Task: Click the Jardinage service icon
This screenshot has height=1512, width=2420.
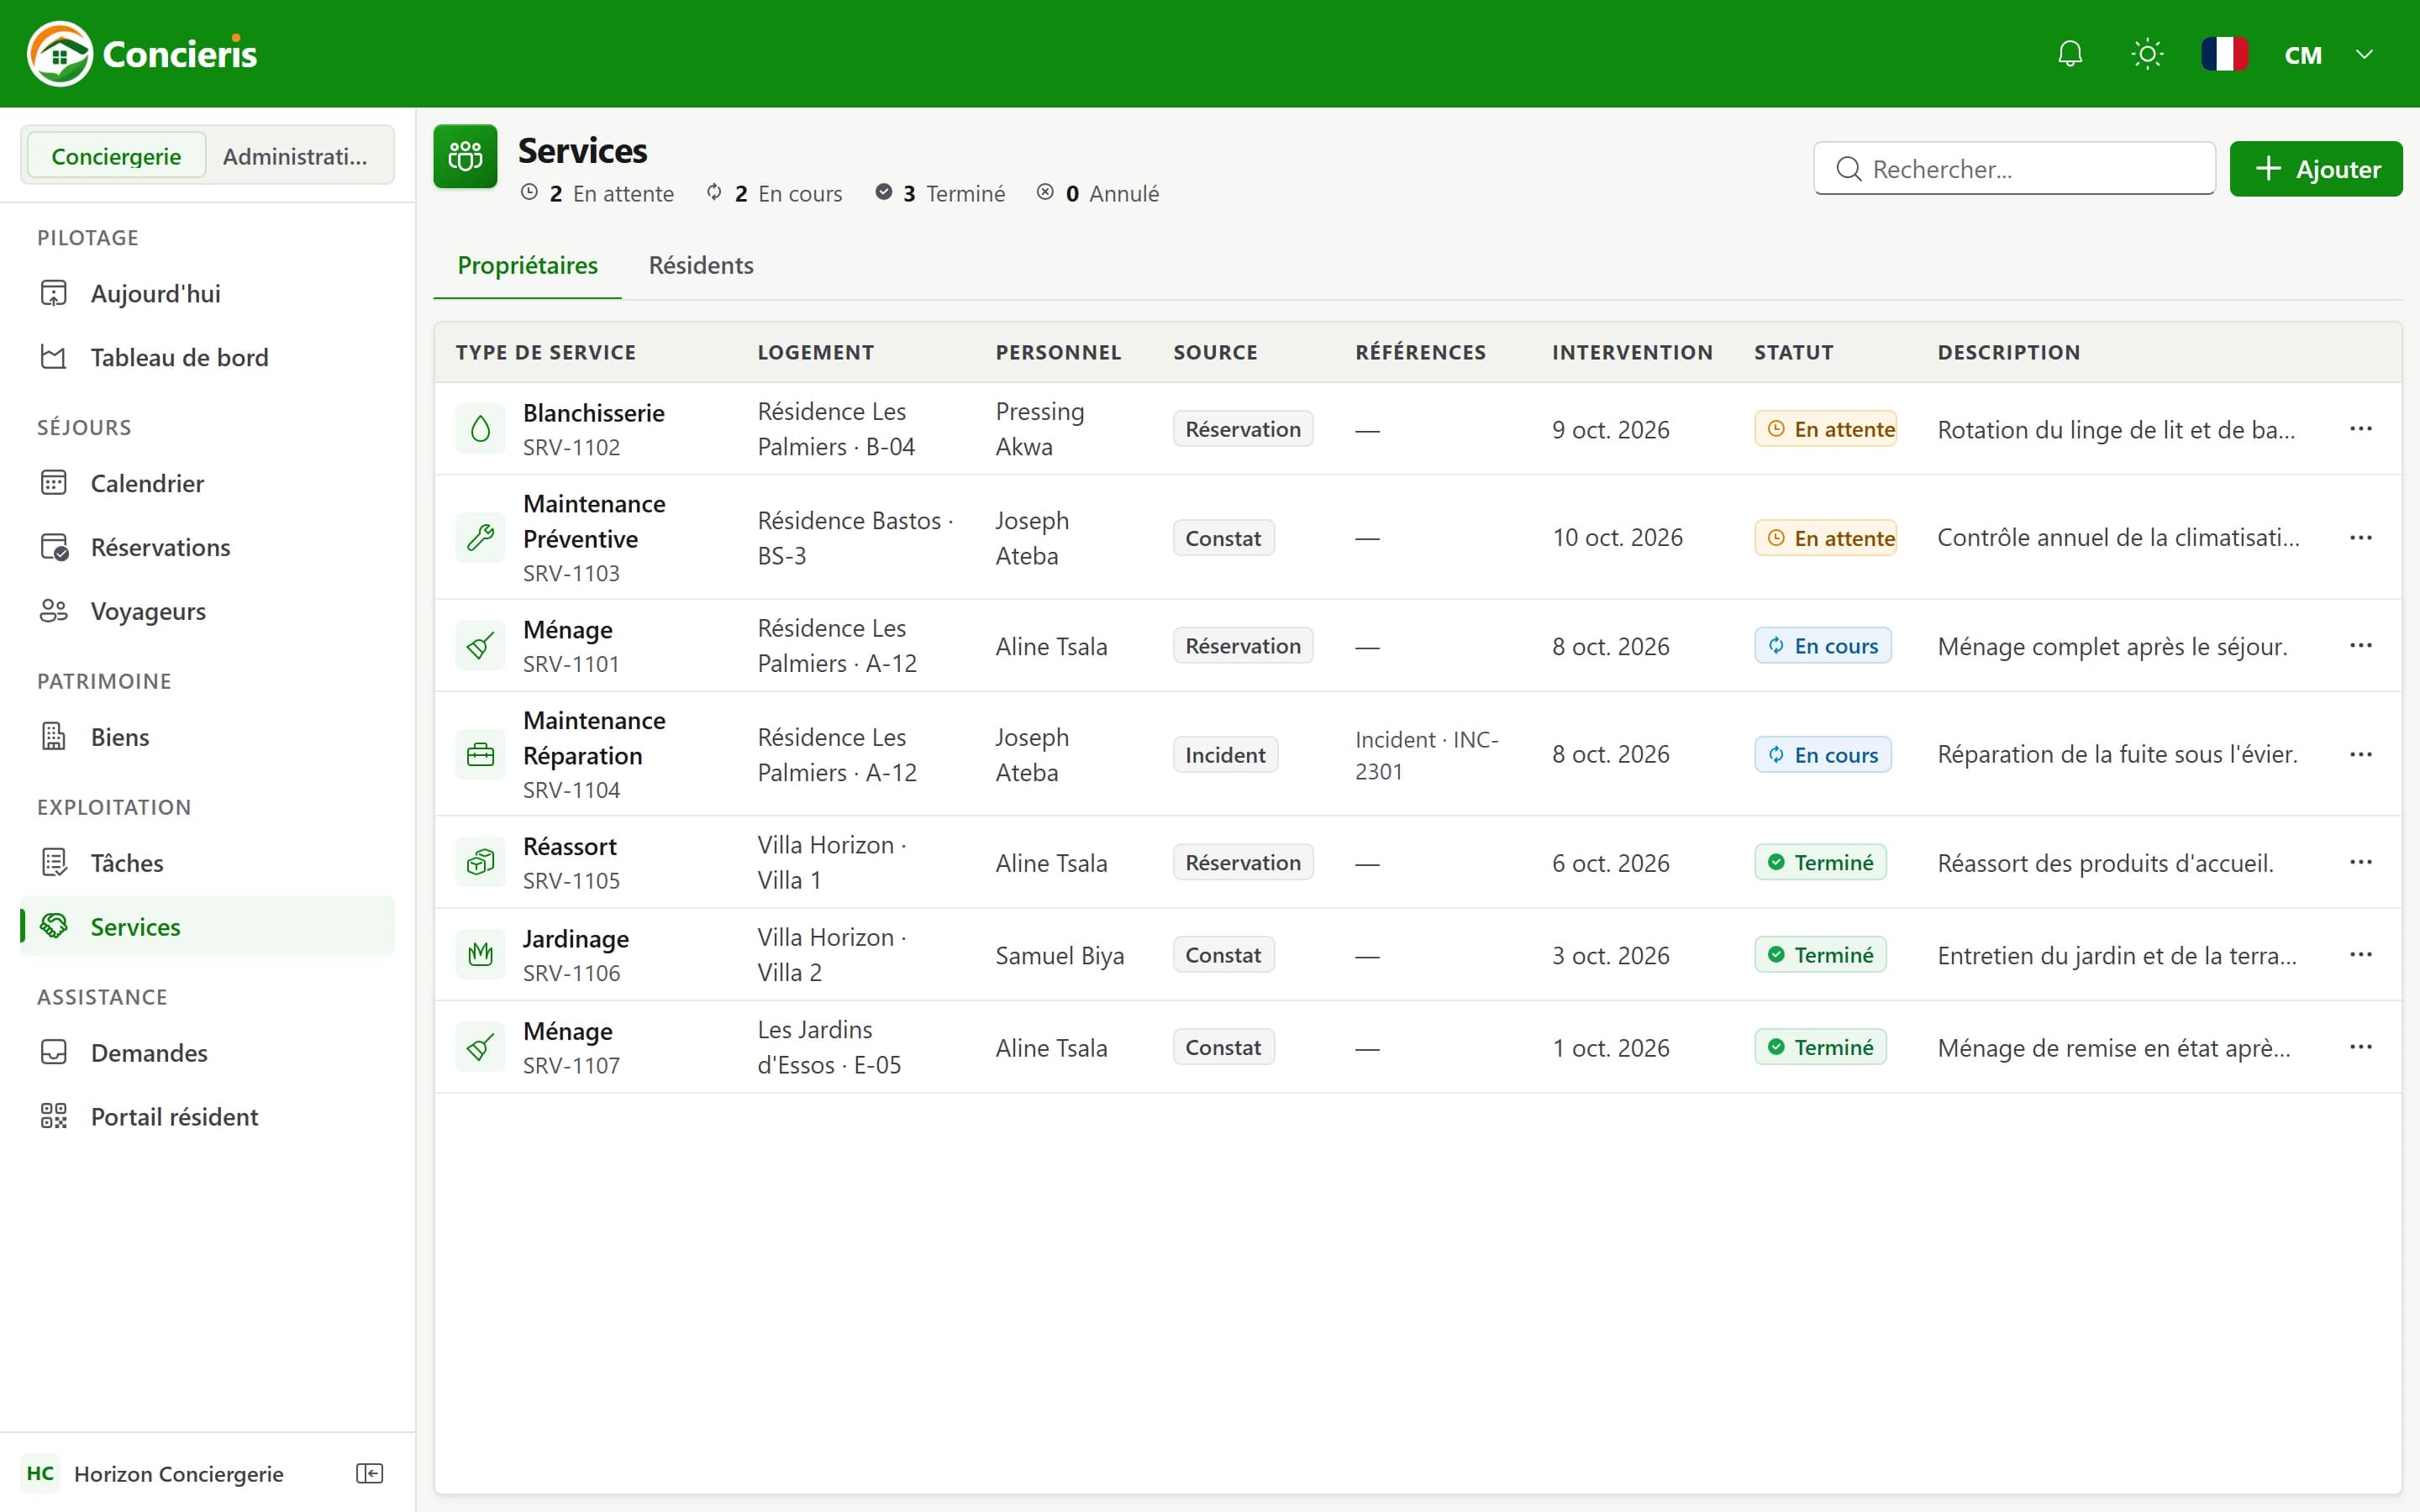Action: coord(480,955)
